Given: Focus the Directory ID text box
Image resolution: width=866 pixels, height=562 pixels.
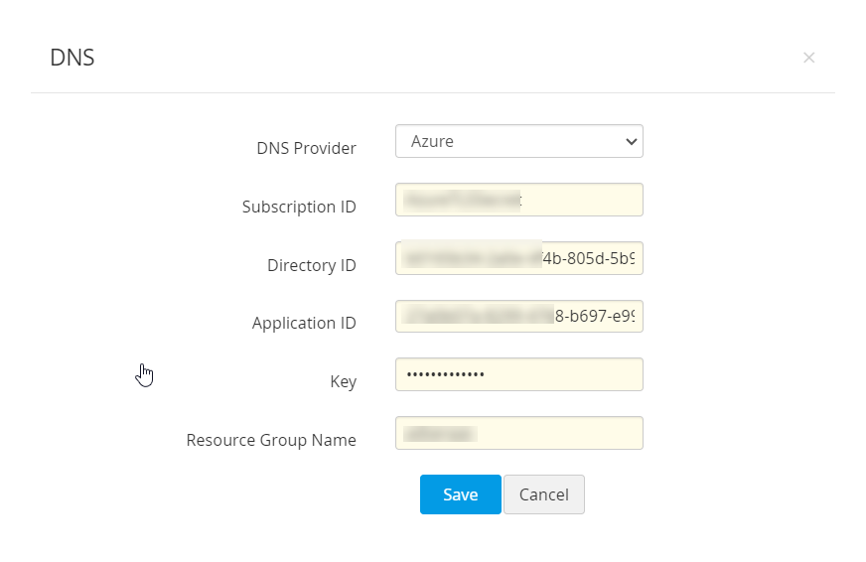Looking at the screenshot, I should click(518, 258).
